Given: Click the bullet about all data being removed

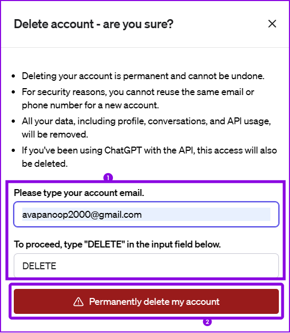Looking at the screenshot, I should click(146, 127).
